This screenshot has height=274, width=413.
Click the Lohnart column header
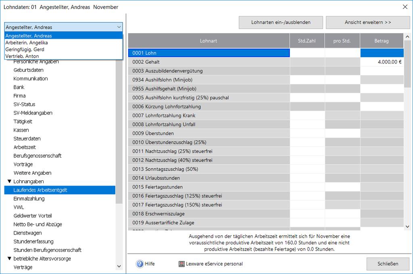click(x=209, y=41)
